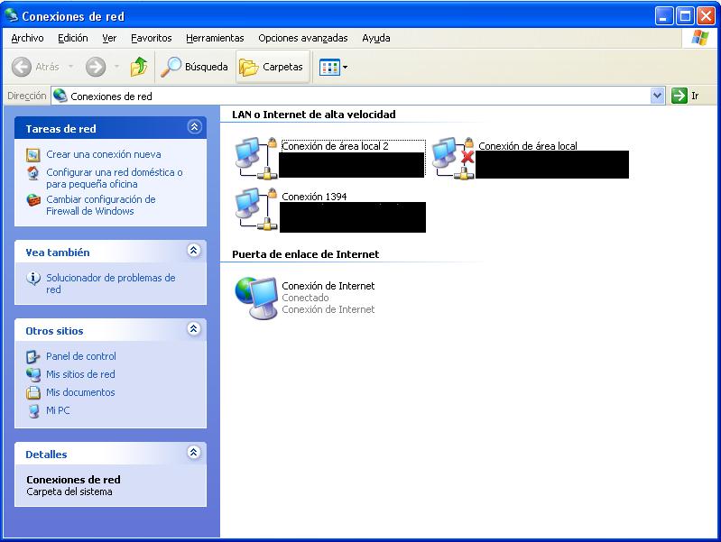Expand the Dirección address bar dropdown

click(658, 96)
